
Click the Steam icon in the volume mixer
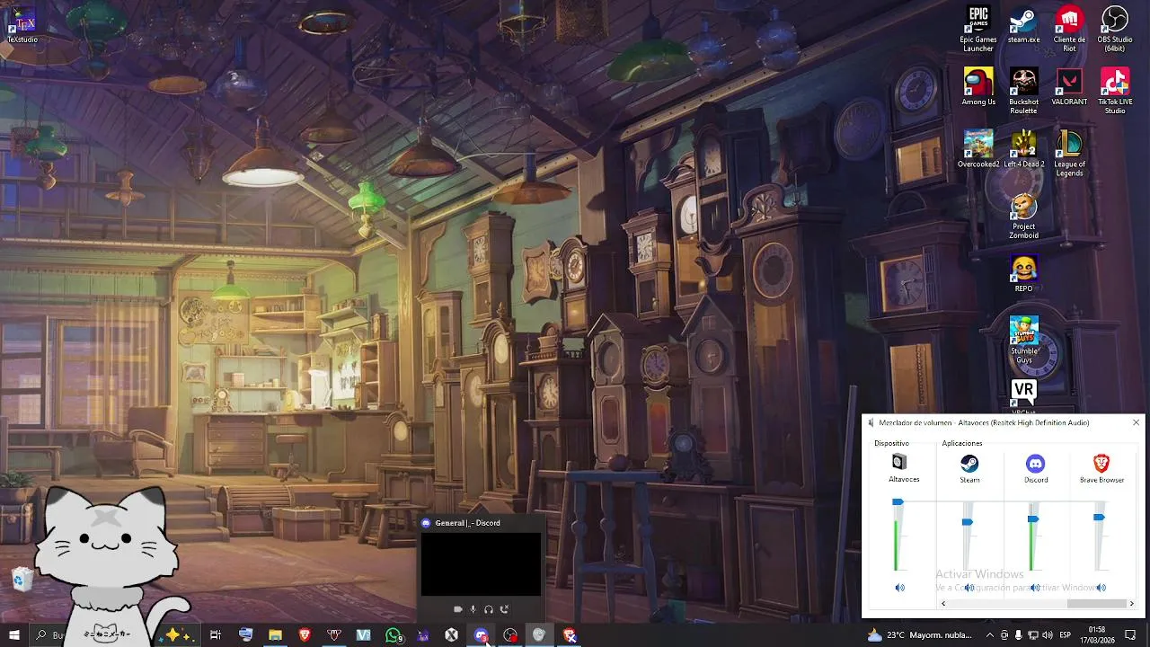969,463
